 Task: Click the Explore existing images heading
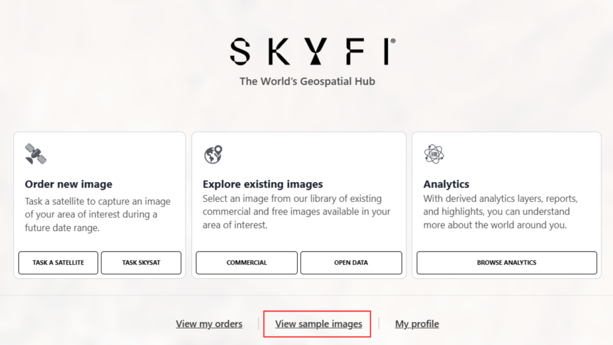click(x=263, y=184)
